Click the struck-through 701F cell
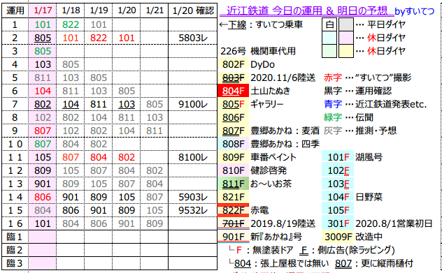The width and height of the screenshot is (442, 273). 233,223
